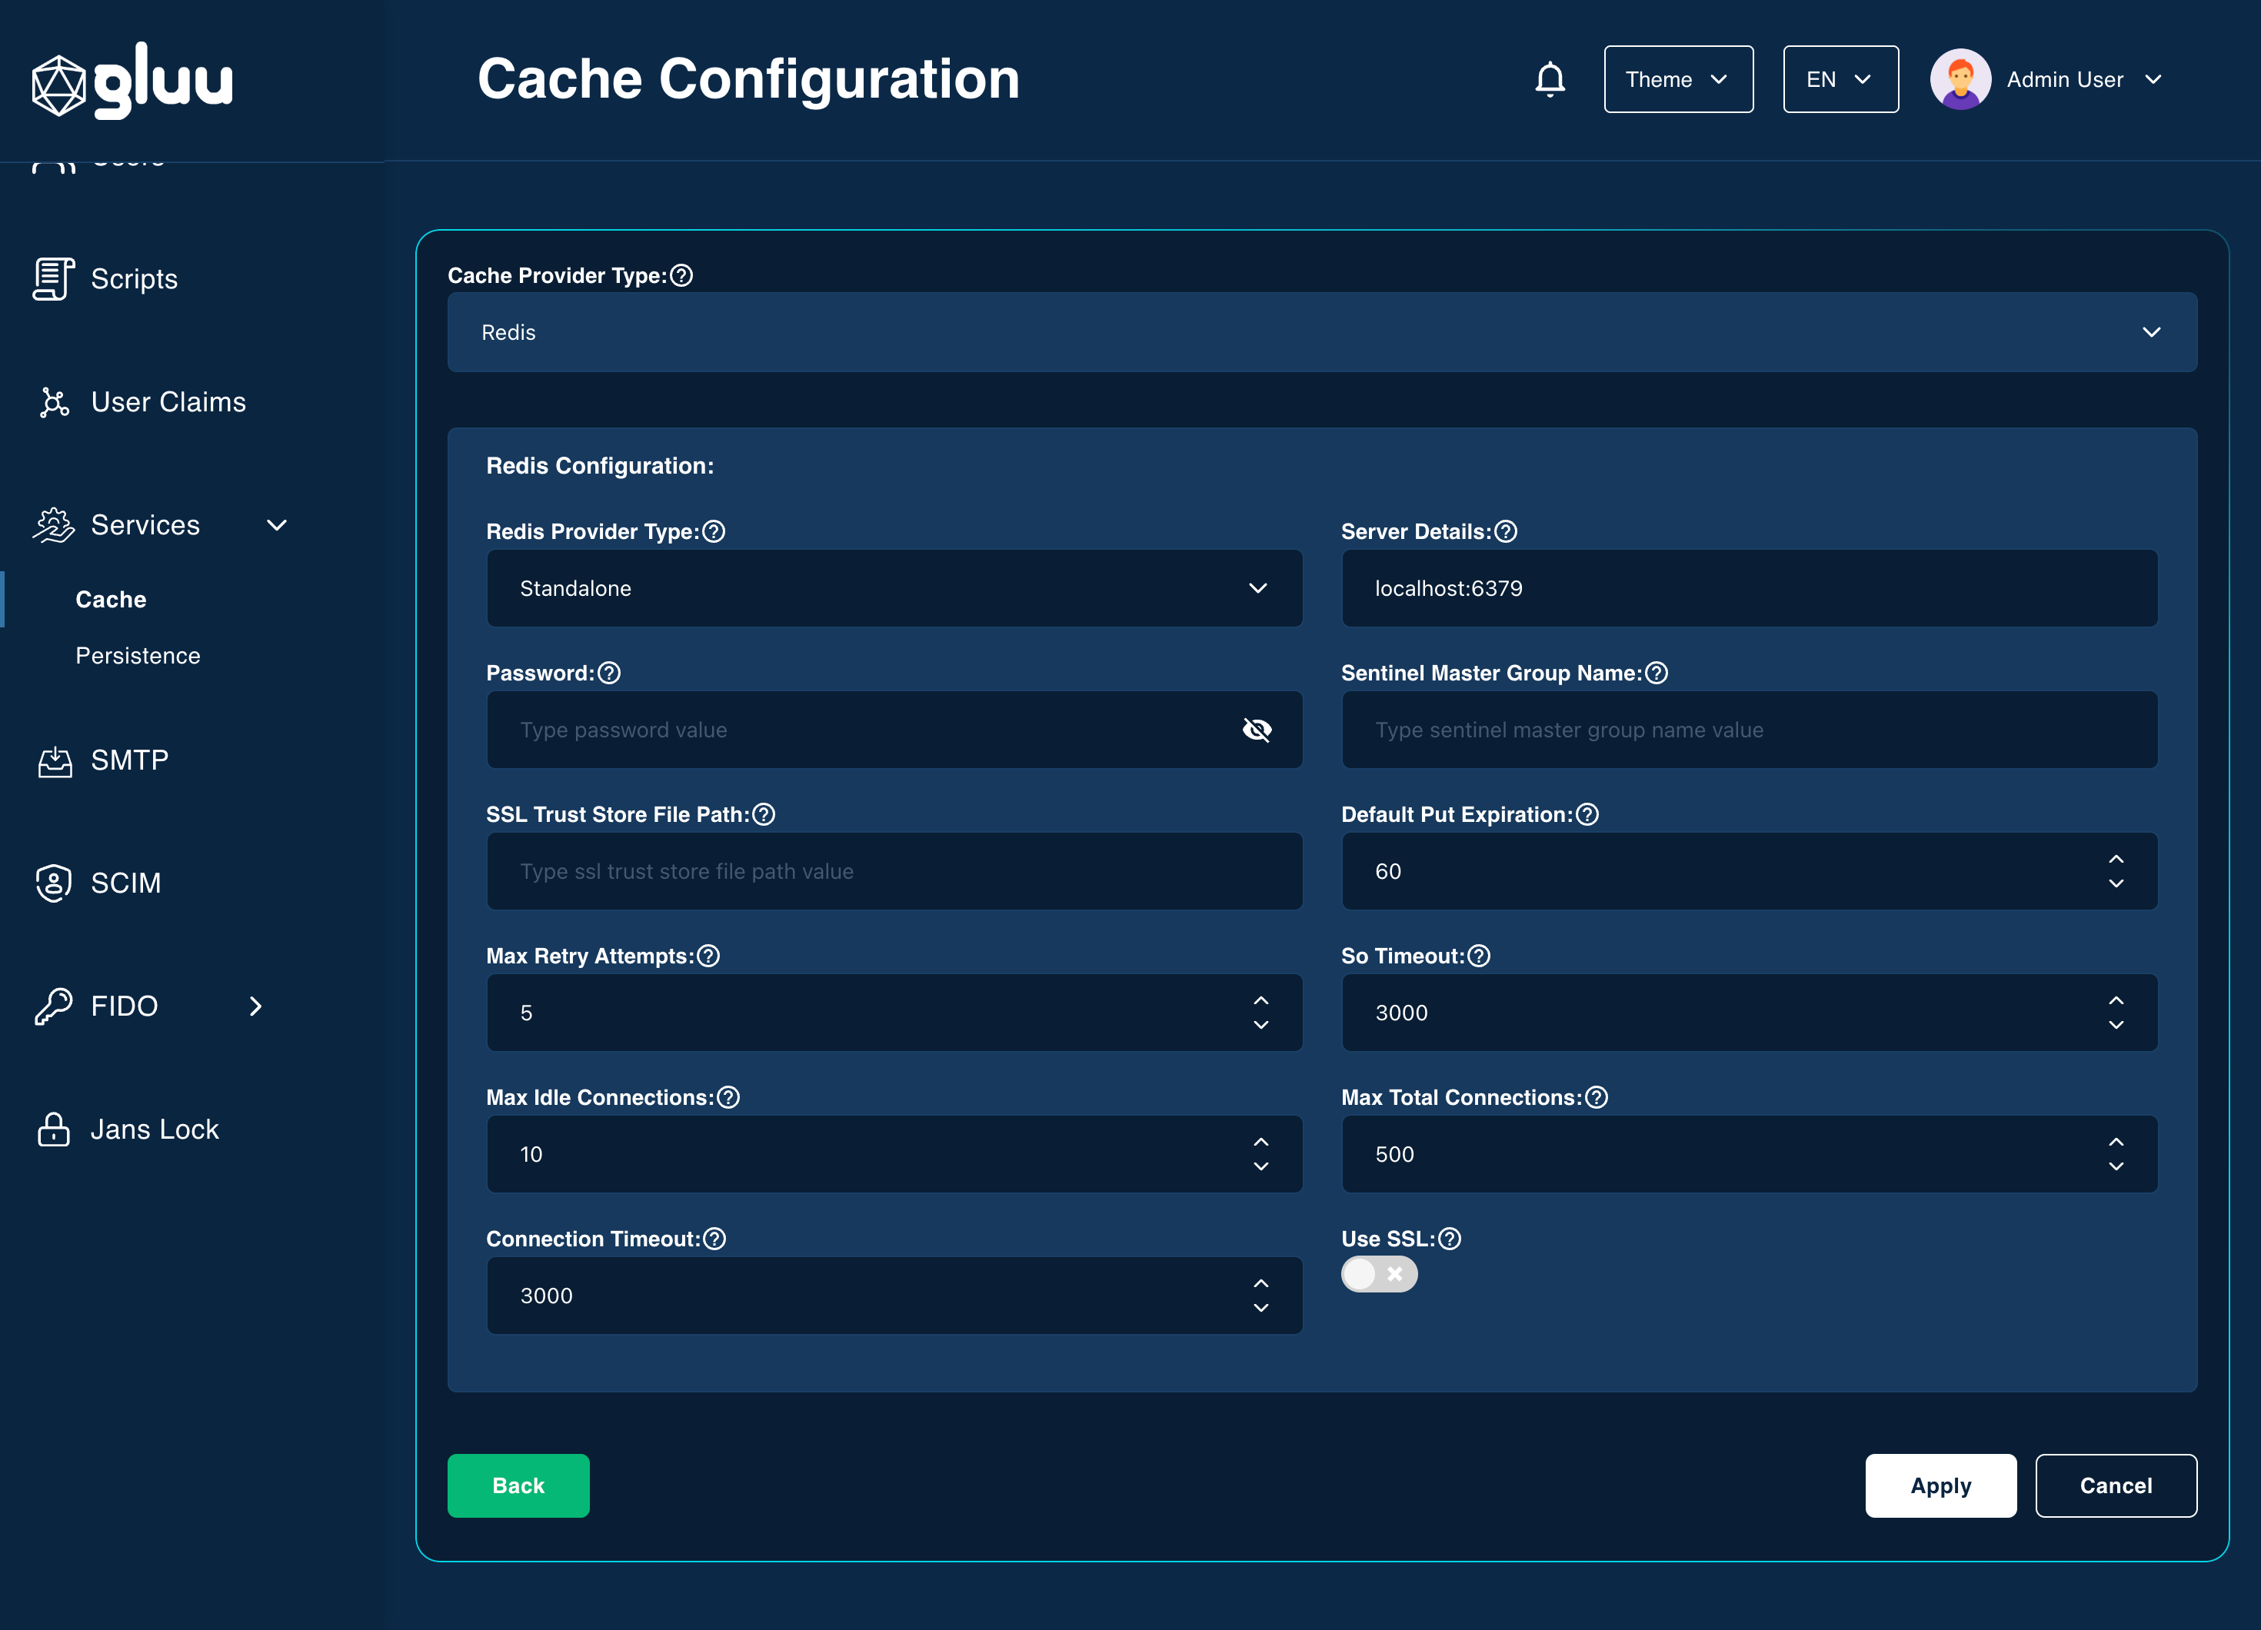Screen dimensions: 2261x1630
Task: Show help for Sentinel Master Group Name
Action: [x=1657, y=673]
